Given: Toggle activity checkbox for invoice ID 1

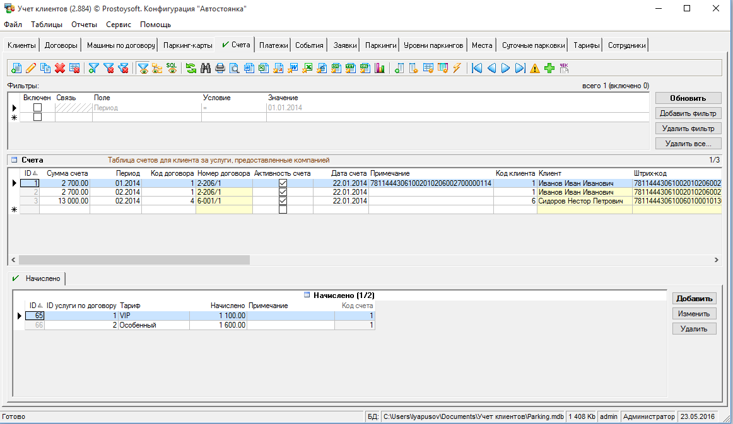Looking at the screenshot, I should pos(283,183).
